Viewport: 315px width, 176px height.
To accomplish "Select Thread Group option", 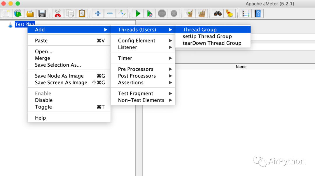I will click(213, 30).
